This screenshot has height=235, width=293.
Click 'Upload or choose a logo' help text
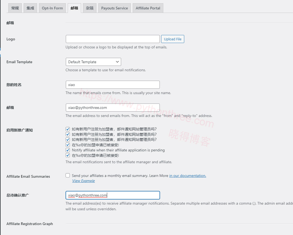(116, 47)
